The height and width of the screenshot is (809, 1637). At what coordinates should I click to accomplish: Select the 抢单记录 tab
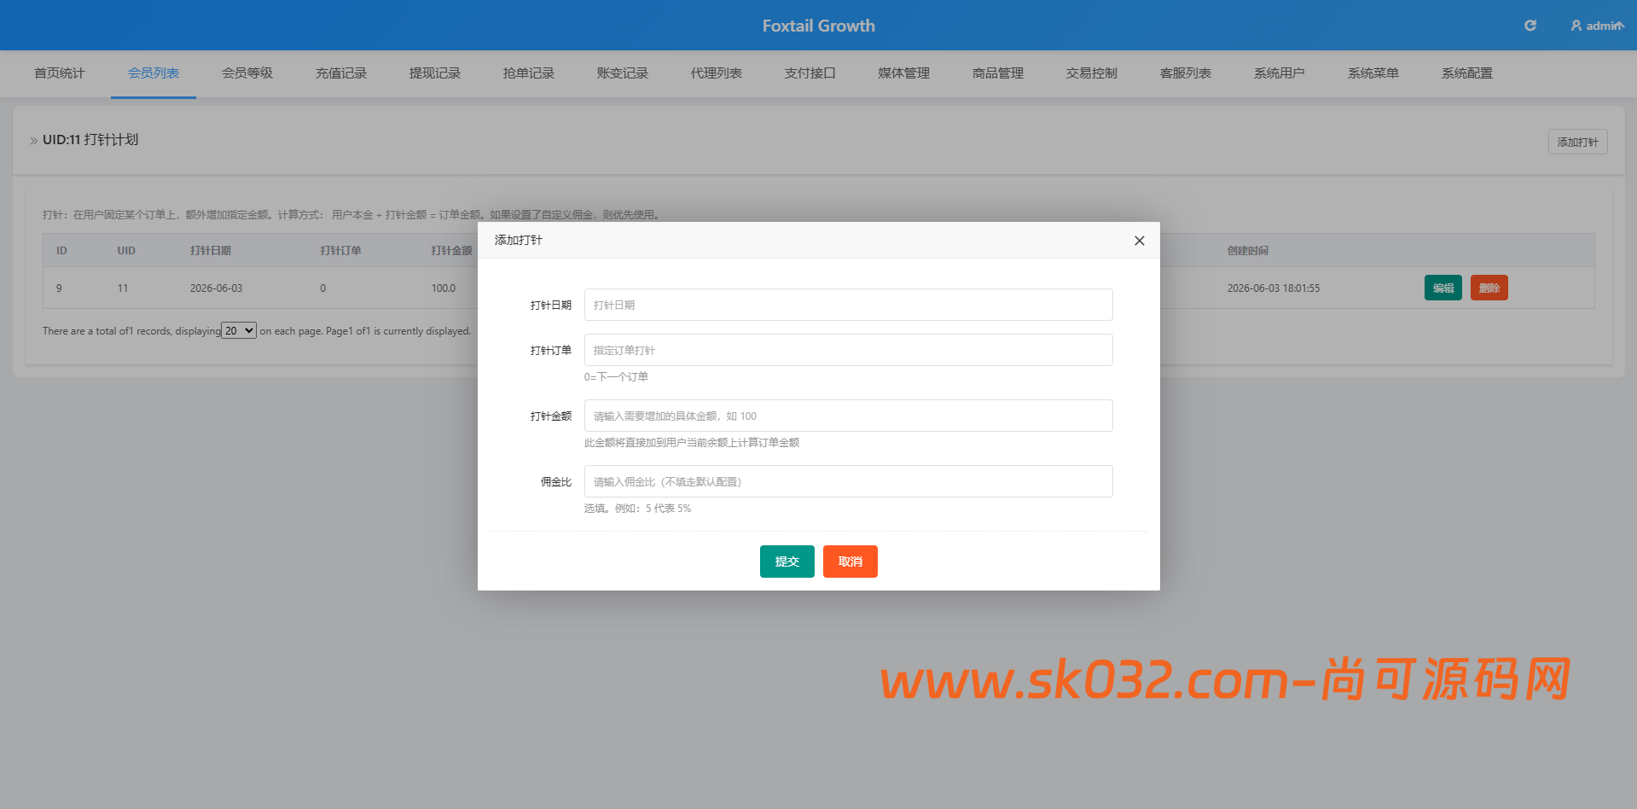coord(529,73)
